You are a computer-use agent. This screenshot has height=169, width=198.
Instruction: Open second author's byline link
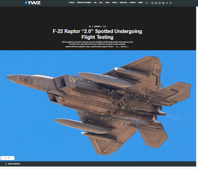84,47
